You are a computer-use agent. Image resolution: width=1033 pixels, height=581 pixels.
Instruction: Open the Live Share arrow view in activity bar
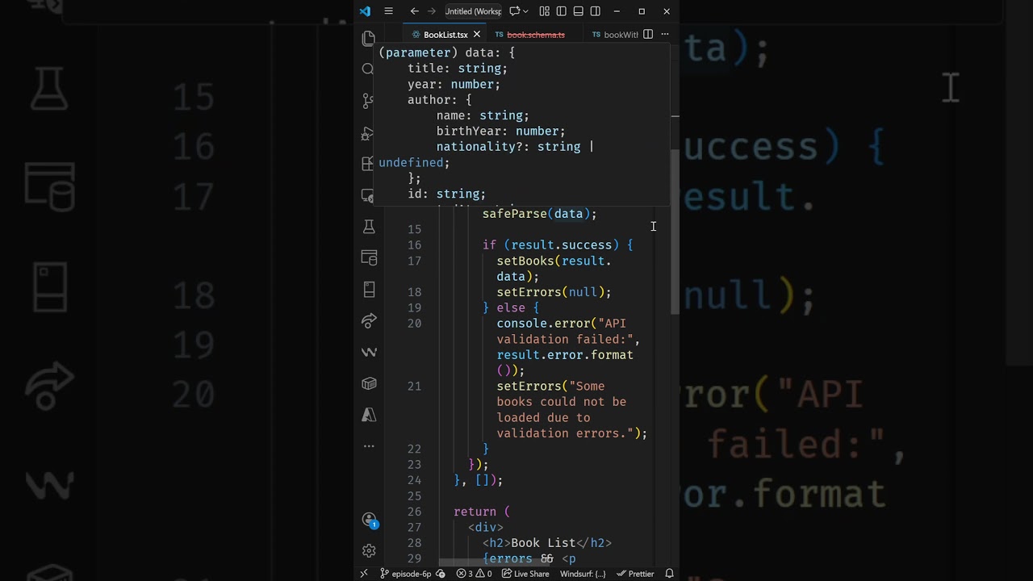[x=369, y=321]
